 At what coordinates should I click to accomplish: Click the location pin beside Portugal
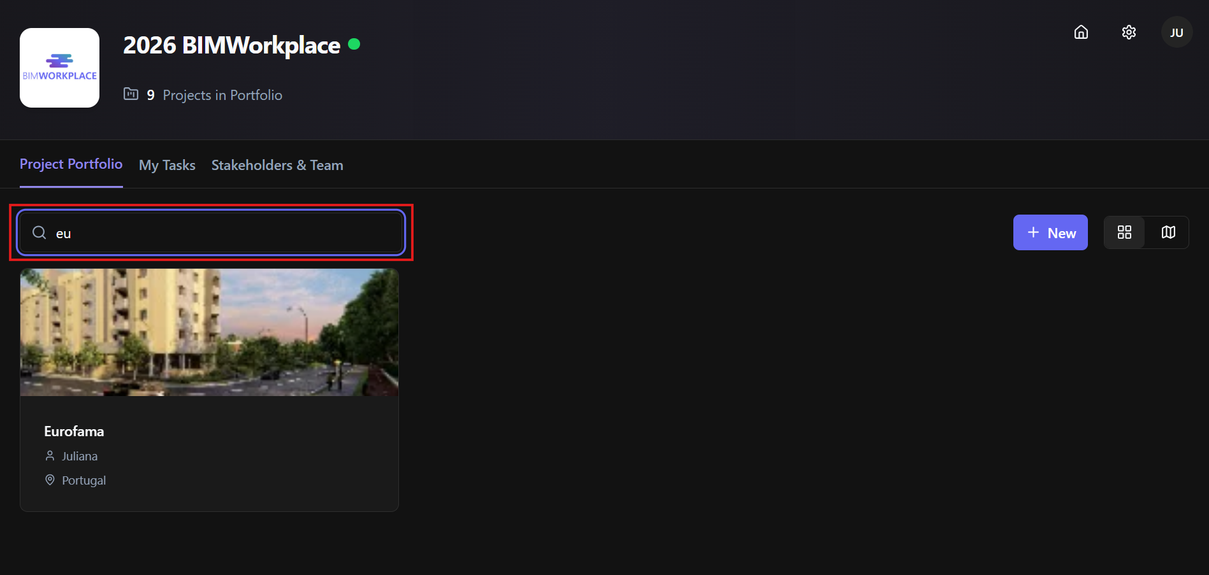coord(50,479)
